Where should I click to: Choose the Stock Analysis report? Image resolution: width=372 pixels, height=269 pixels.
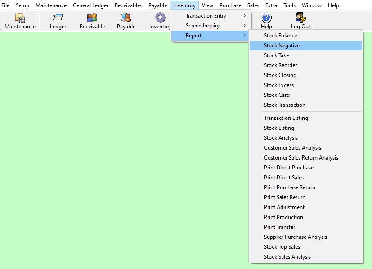[305, 138]
